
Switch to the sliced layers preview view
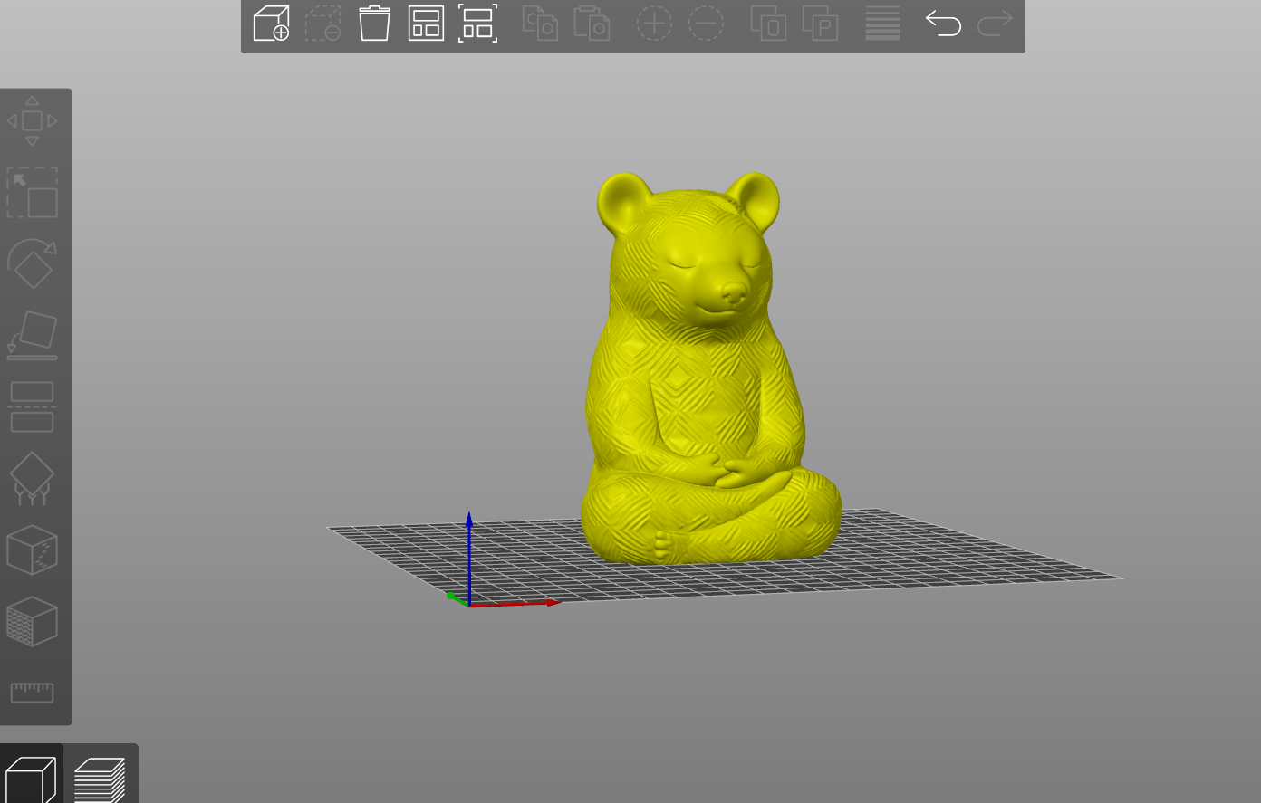(x=100, y=779)
